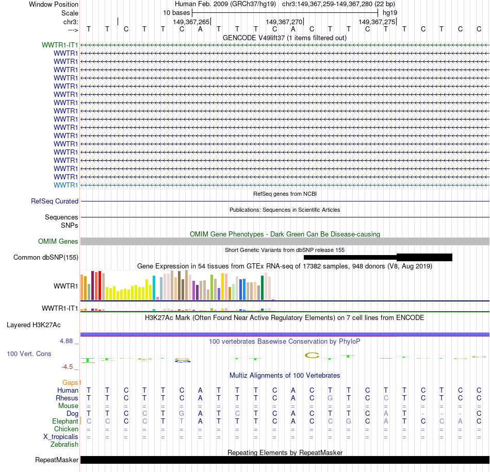The width and height of the screenshot is (490, 472).
Task: Click the 149,367,275 ruler position
Action: (377, 22)
